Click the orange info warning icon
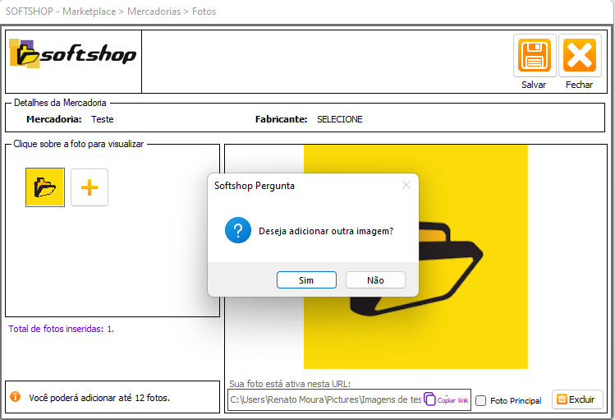This screenshot has height=420, width=615. [x=15, y=397]
